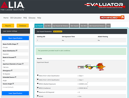Screen dimensions: 129x98
Task: Click the Laser System Settings header
Action: [15, 31]
